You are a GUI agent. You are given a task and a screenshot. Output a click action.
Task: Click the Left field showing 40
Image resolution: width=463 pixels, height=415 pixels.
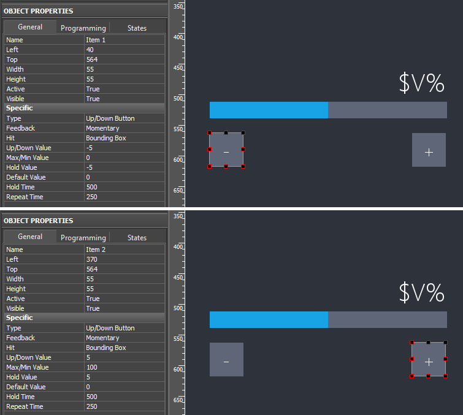[124, 50]
